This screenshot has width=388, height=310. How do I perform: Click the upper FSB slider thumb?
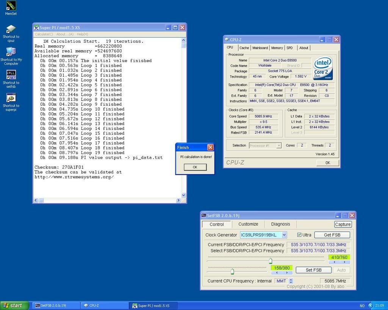pos(271,261)
